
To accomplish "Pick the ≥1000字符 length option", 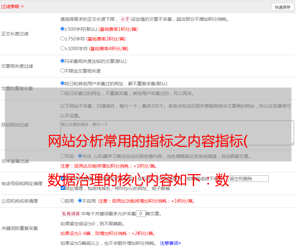I will pyautogui.click(x=62, y=48).
